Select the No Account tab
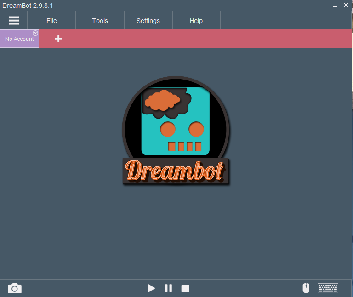353x297 pixels. [19, 39]
